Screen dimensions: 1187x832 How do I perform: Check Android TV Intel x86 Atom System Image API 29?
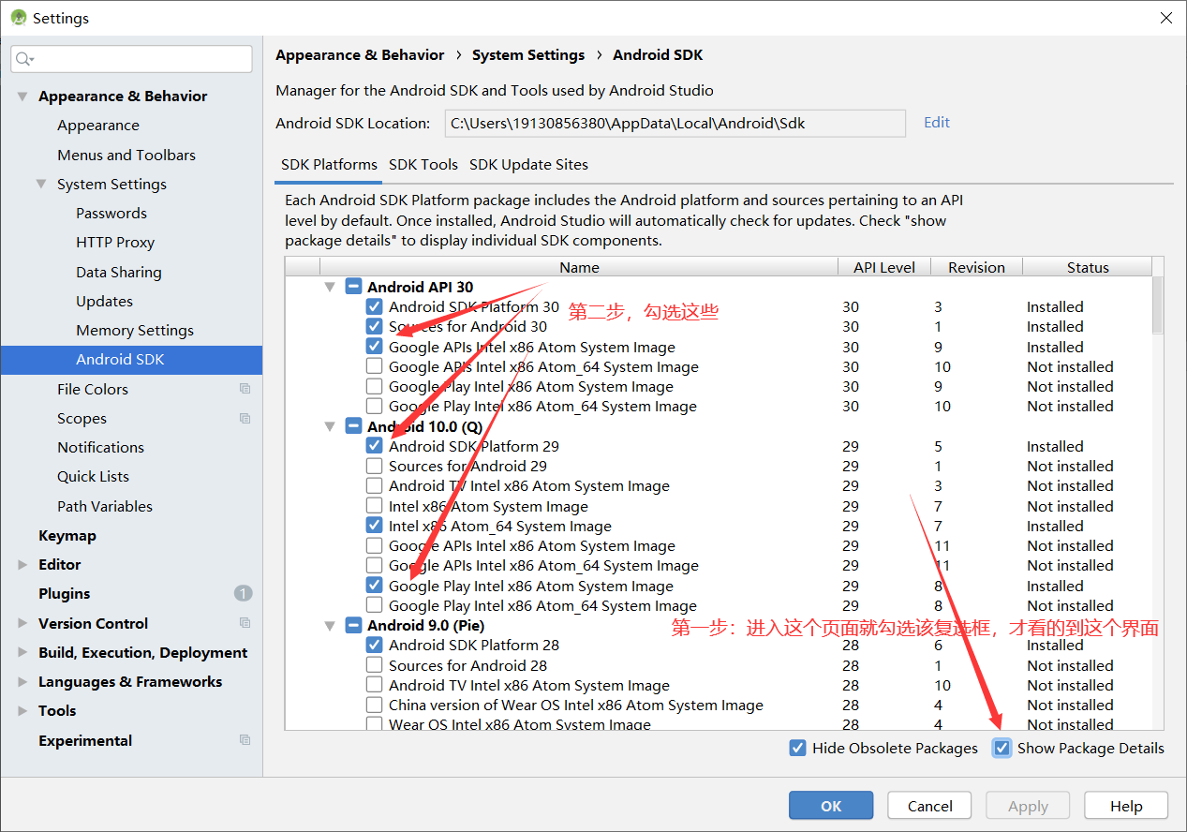coord(375,485)
